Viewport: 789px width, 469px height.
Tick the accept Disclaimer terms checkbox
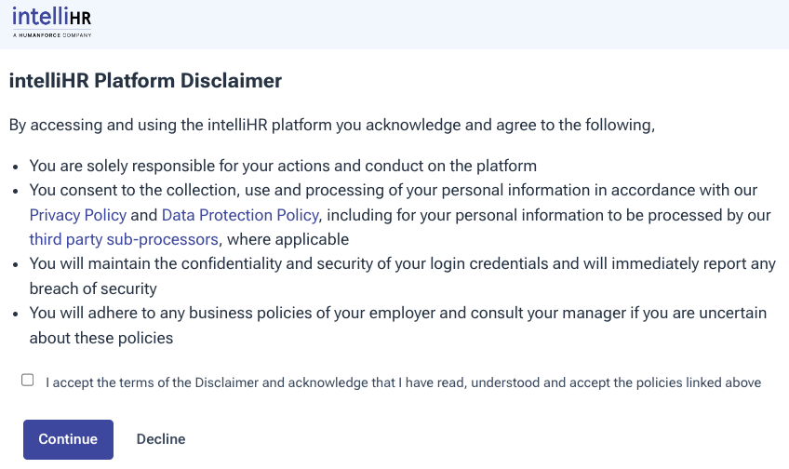(28, 380)
